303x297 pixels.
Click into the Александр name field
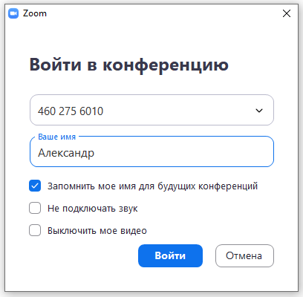coord(151,151)
